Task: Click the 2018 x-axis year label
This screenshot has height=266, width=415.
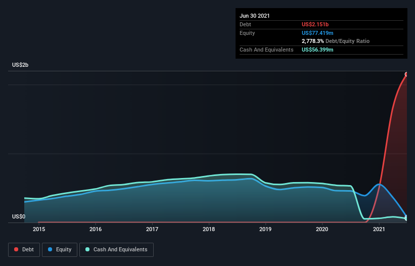Action: (x=209, y=229)
